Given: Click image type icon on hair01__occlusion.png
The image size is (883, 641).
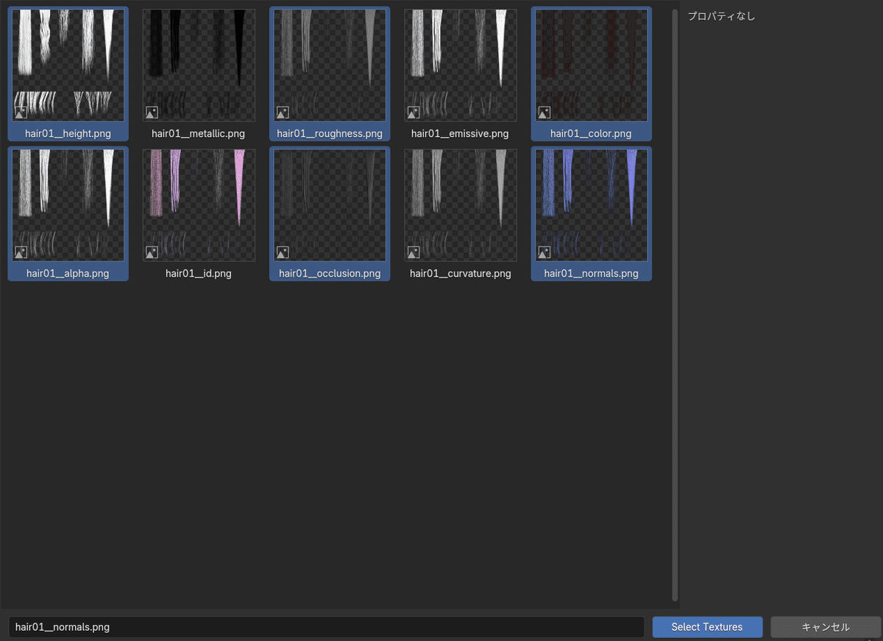Looking at the screenshot, I should click(x=283, y=252).
